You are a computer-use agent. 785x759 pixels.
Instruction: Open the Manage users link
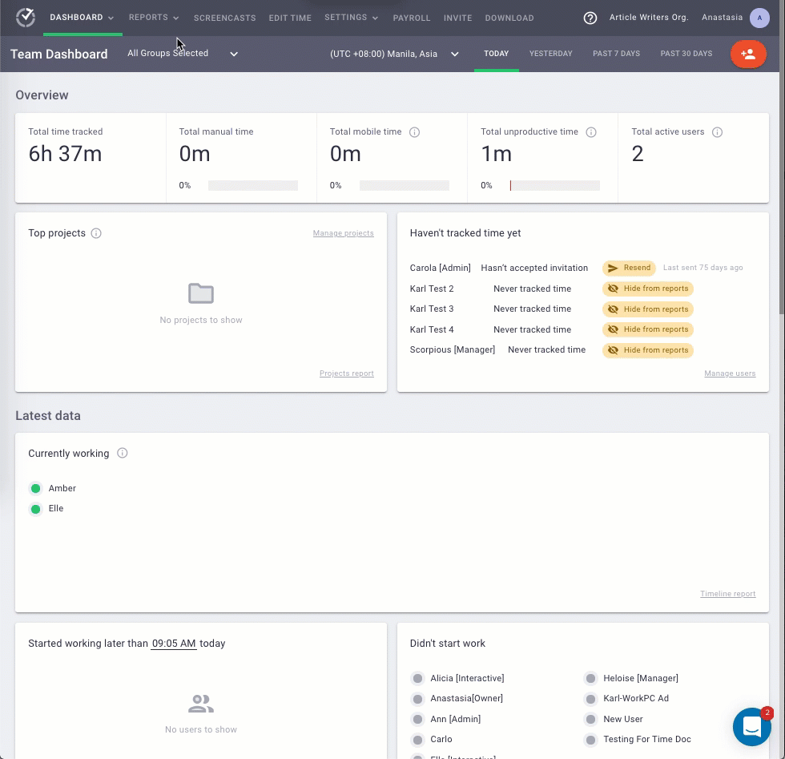[730, 373]
